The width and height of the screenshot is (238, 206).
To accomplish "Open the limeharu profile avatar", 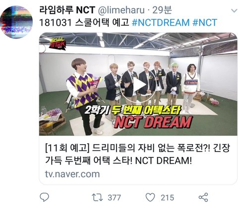I will tap(16, 22).
